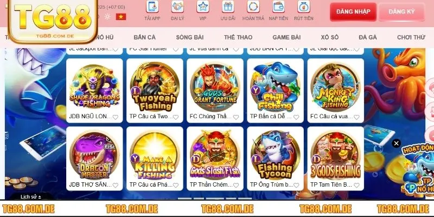This screenshot has height=217, width=434.
Task: Favorite the TP Bắn cá Dễ game heart
Action: 296,117
